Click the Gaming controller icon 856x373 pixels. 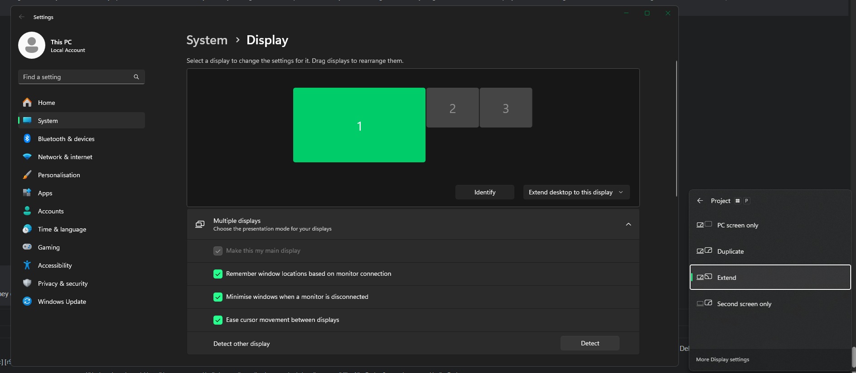(x=27, y=247)
